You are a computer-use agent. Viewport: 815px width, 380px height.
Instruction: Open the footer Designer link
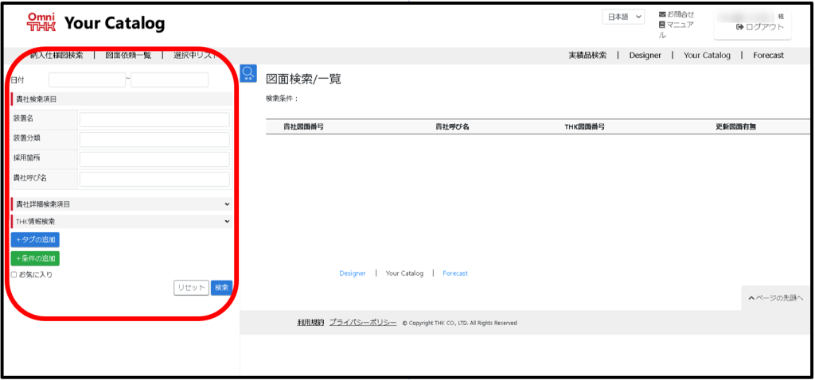tap(353, 273)
